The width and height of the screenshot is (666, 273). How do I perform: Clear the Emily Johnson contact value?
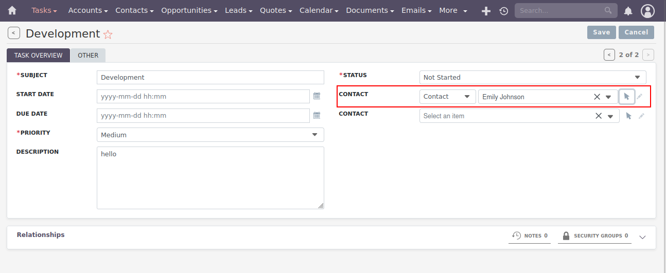[597, 97]
